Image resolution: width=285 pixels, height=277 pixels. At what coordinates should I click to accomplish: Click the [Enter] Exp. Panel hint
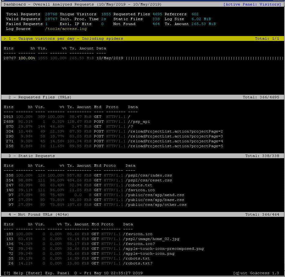click(x=48, y=273)
